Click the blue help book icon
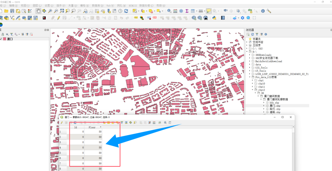 tap(223, 18)
